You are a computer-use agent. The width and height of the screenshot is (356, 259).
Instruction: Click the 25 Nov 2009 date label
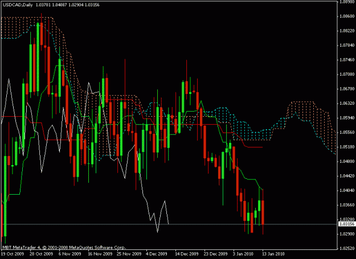(129, 254)
